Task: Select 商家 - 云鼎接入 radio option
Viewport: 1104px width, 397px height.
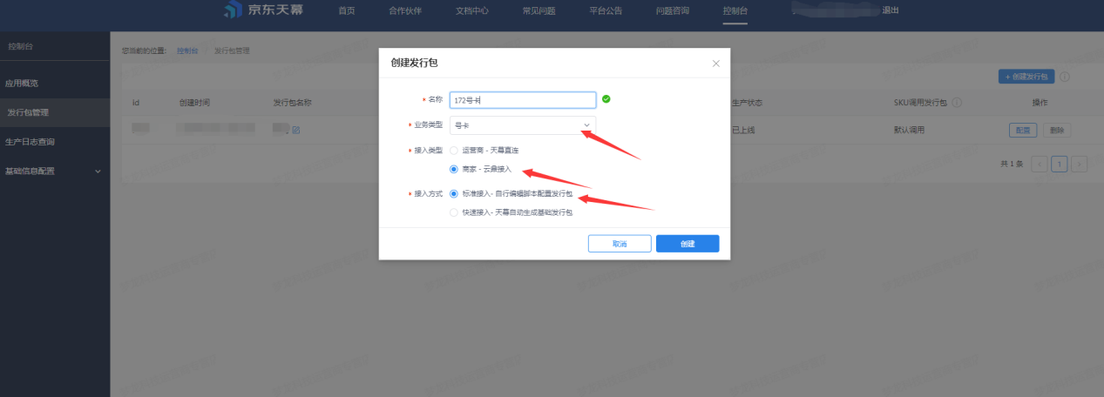Action: (x=453, y=169)
